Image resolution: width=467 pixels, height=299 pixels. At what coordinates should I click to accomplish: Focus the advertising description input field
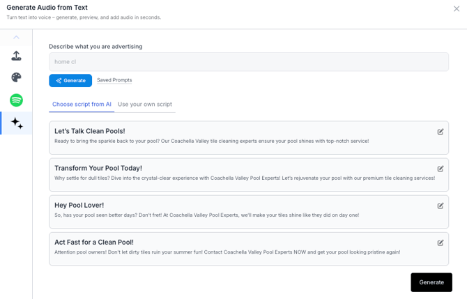coord(248,62)
